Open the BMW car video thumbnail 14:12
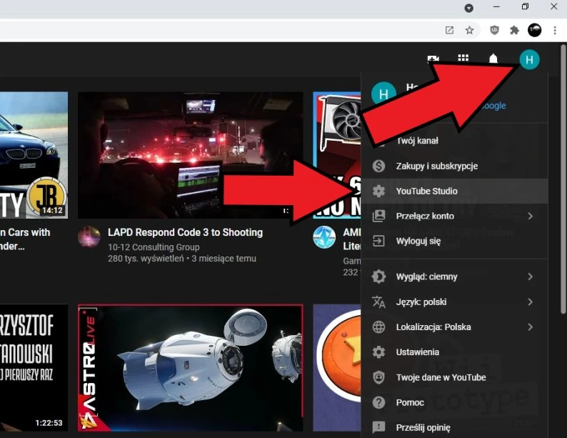The image size is (567, 438). 34,155
